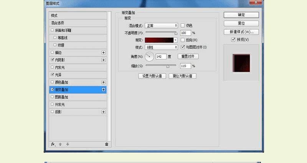Enable the 图案叠加 checkbox

[52, 97]
